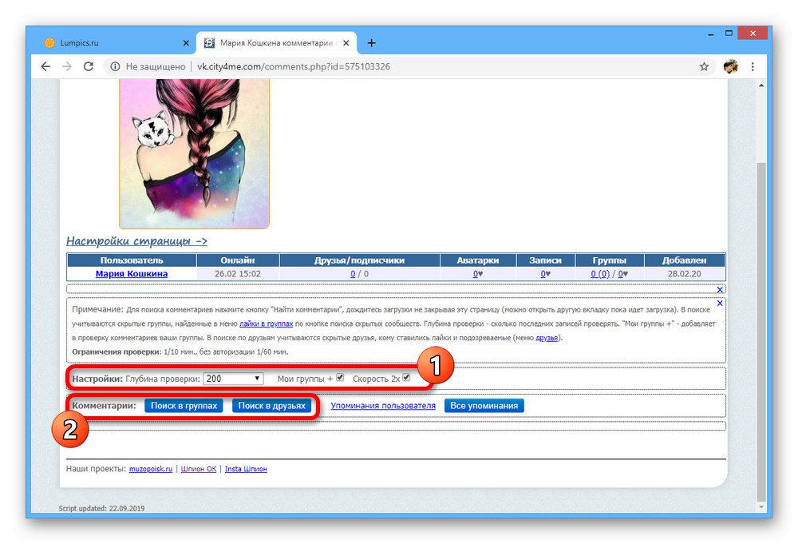The height and width of the screenshot is (544, 798).
Task: Click the vertical scrollbar thumb
Action: click(x=760, y=331)
